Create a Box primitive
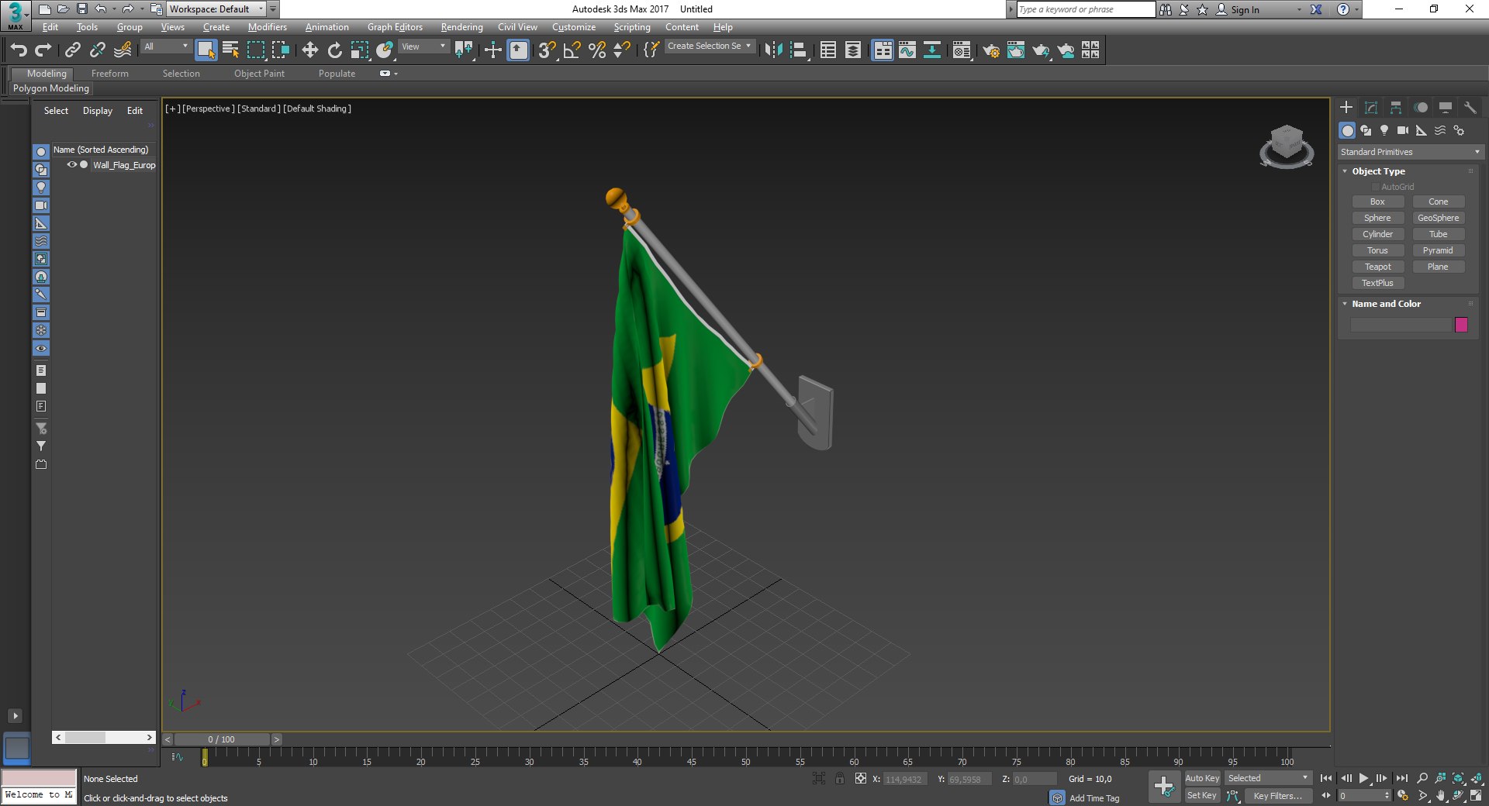This screenshot has width=1489, height=806. (x=1377, y=201)
